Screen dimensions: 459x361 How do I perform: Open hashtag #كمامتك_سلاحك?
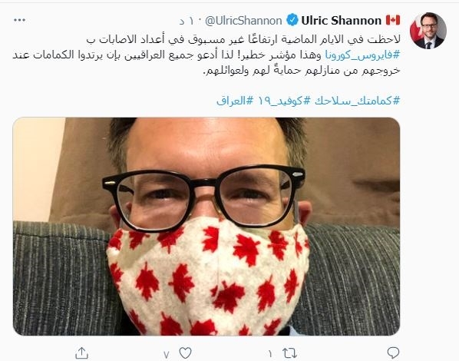[357, 101]
